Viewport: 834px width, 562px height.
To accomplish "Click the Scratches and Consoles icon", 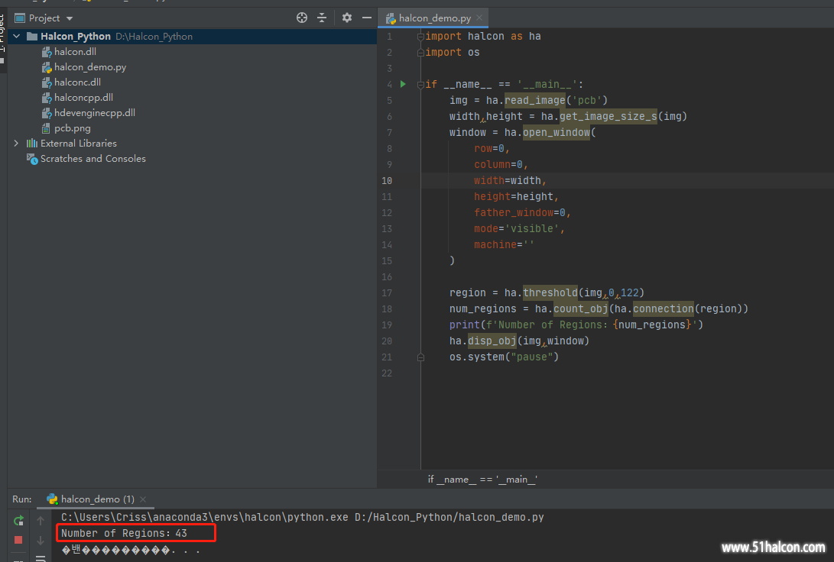I will click(32, 159).
